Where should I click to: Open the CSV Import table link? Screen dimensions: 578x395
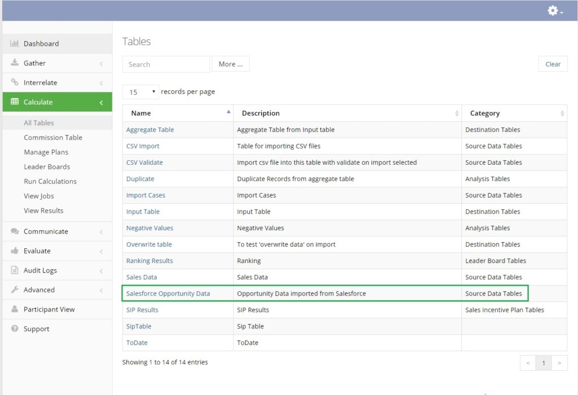(x=143, y=146)
